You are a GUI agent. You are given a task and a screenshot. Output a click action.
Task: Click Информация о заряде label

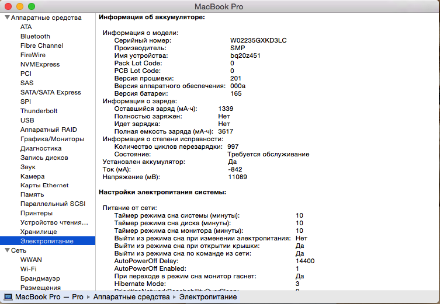point(140,101)
